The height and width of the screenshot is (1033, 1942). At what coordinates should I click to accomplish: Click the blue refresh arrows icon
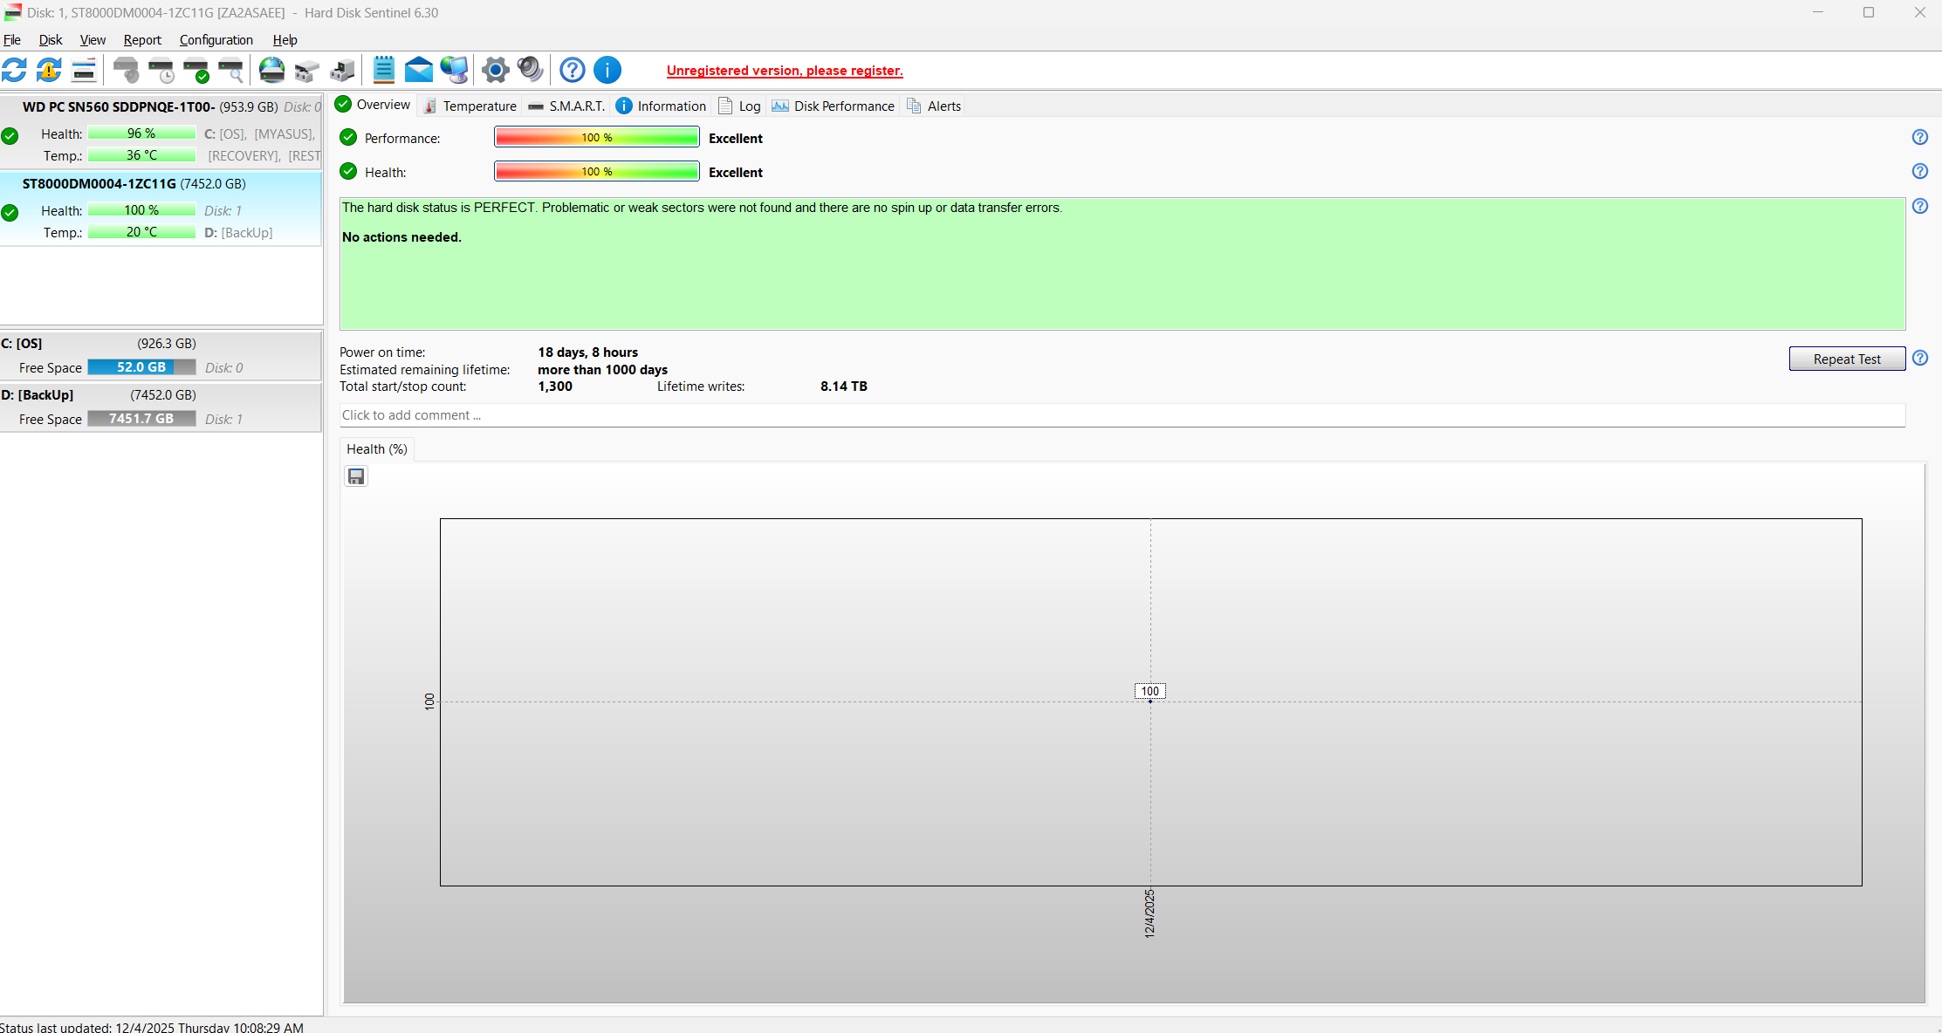coord(15,70)
